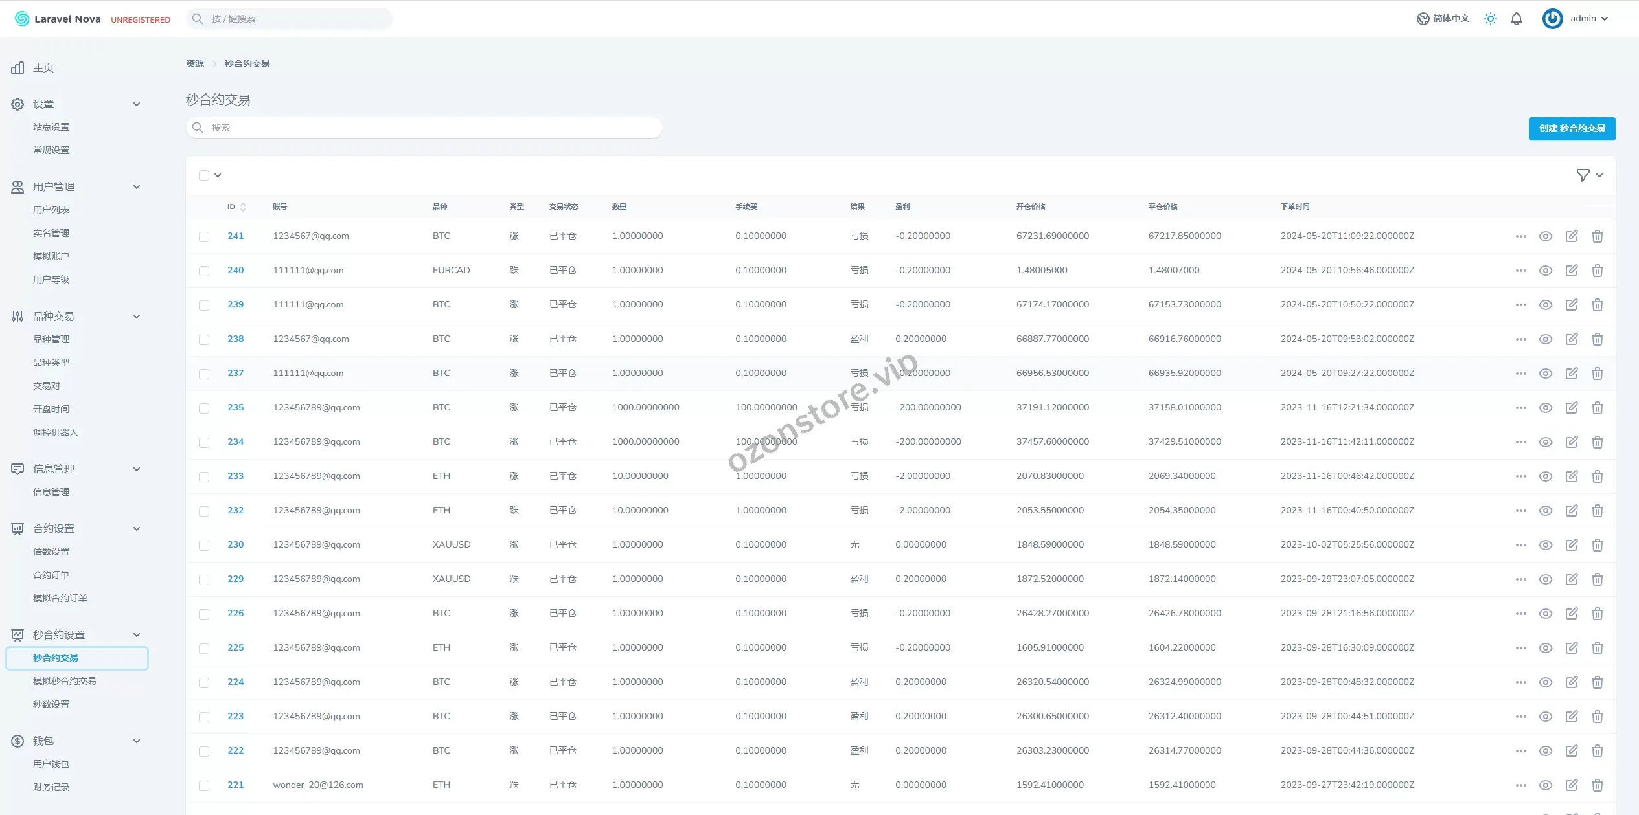Image resolution: width=1639 pixels, height=815 pixels.
Task: Collapse the 用户管理 sidebar section
Action: (x=137, y=187)
